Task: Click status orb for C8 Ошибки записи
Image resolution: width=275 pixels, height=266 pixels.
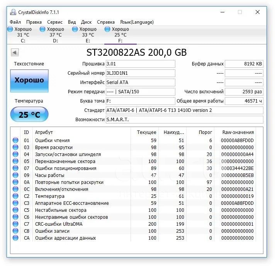Action: click(15, 231)
